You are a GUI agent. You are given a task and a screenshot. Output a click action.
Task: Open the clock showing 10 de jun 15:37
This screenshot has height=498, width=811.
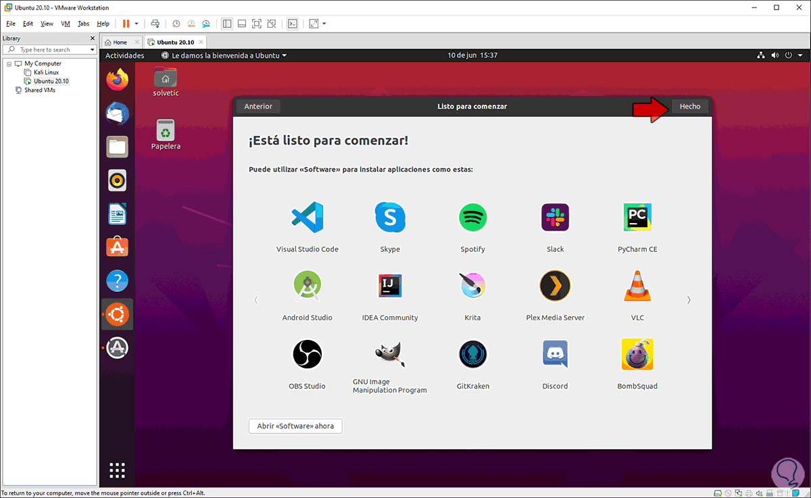click(x=472, y=55)
